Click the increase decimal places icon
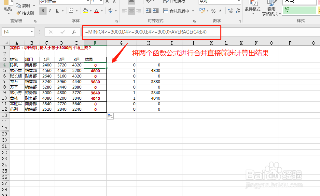Screen dimensions: 320x196 click(230, 11)
